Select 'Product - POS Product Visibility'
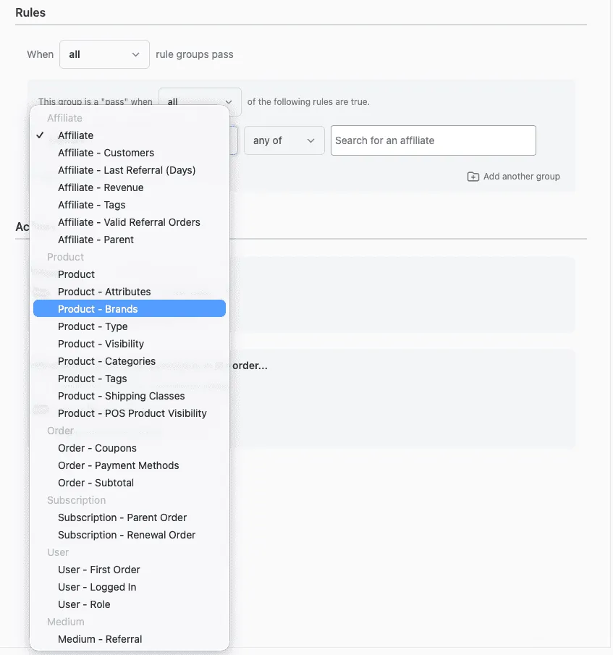The image size is (613, 655). point(130,413)
